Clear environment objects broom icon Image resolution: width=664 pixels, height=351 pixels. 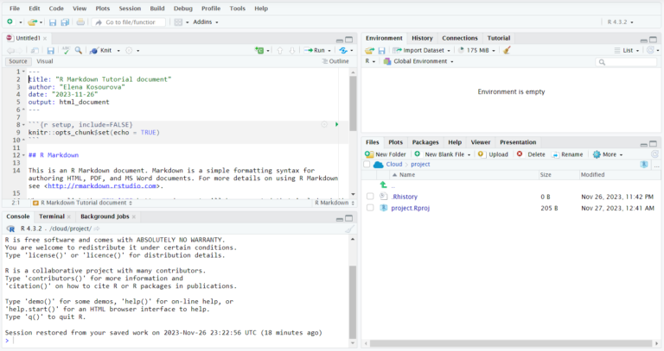point(507,50)
